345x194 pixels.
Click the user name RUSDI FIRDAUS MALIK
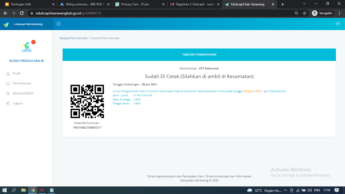click(27, 61)
